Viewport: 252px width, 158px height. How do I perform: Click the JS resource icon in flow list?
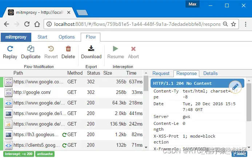pyautogui.click(x=8, y=124)
